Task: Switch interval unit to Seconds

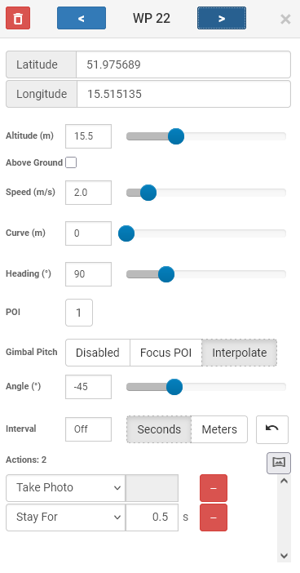Action: point(159,429)
